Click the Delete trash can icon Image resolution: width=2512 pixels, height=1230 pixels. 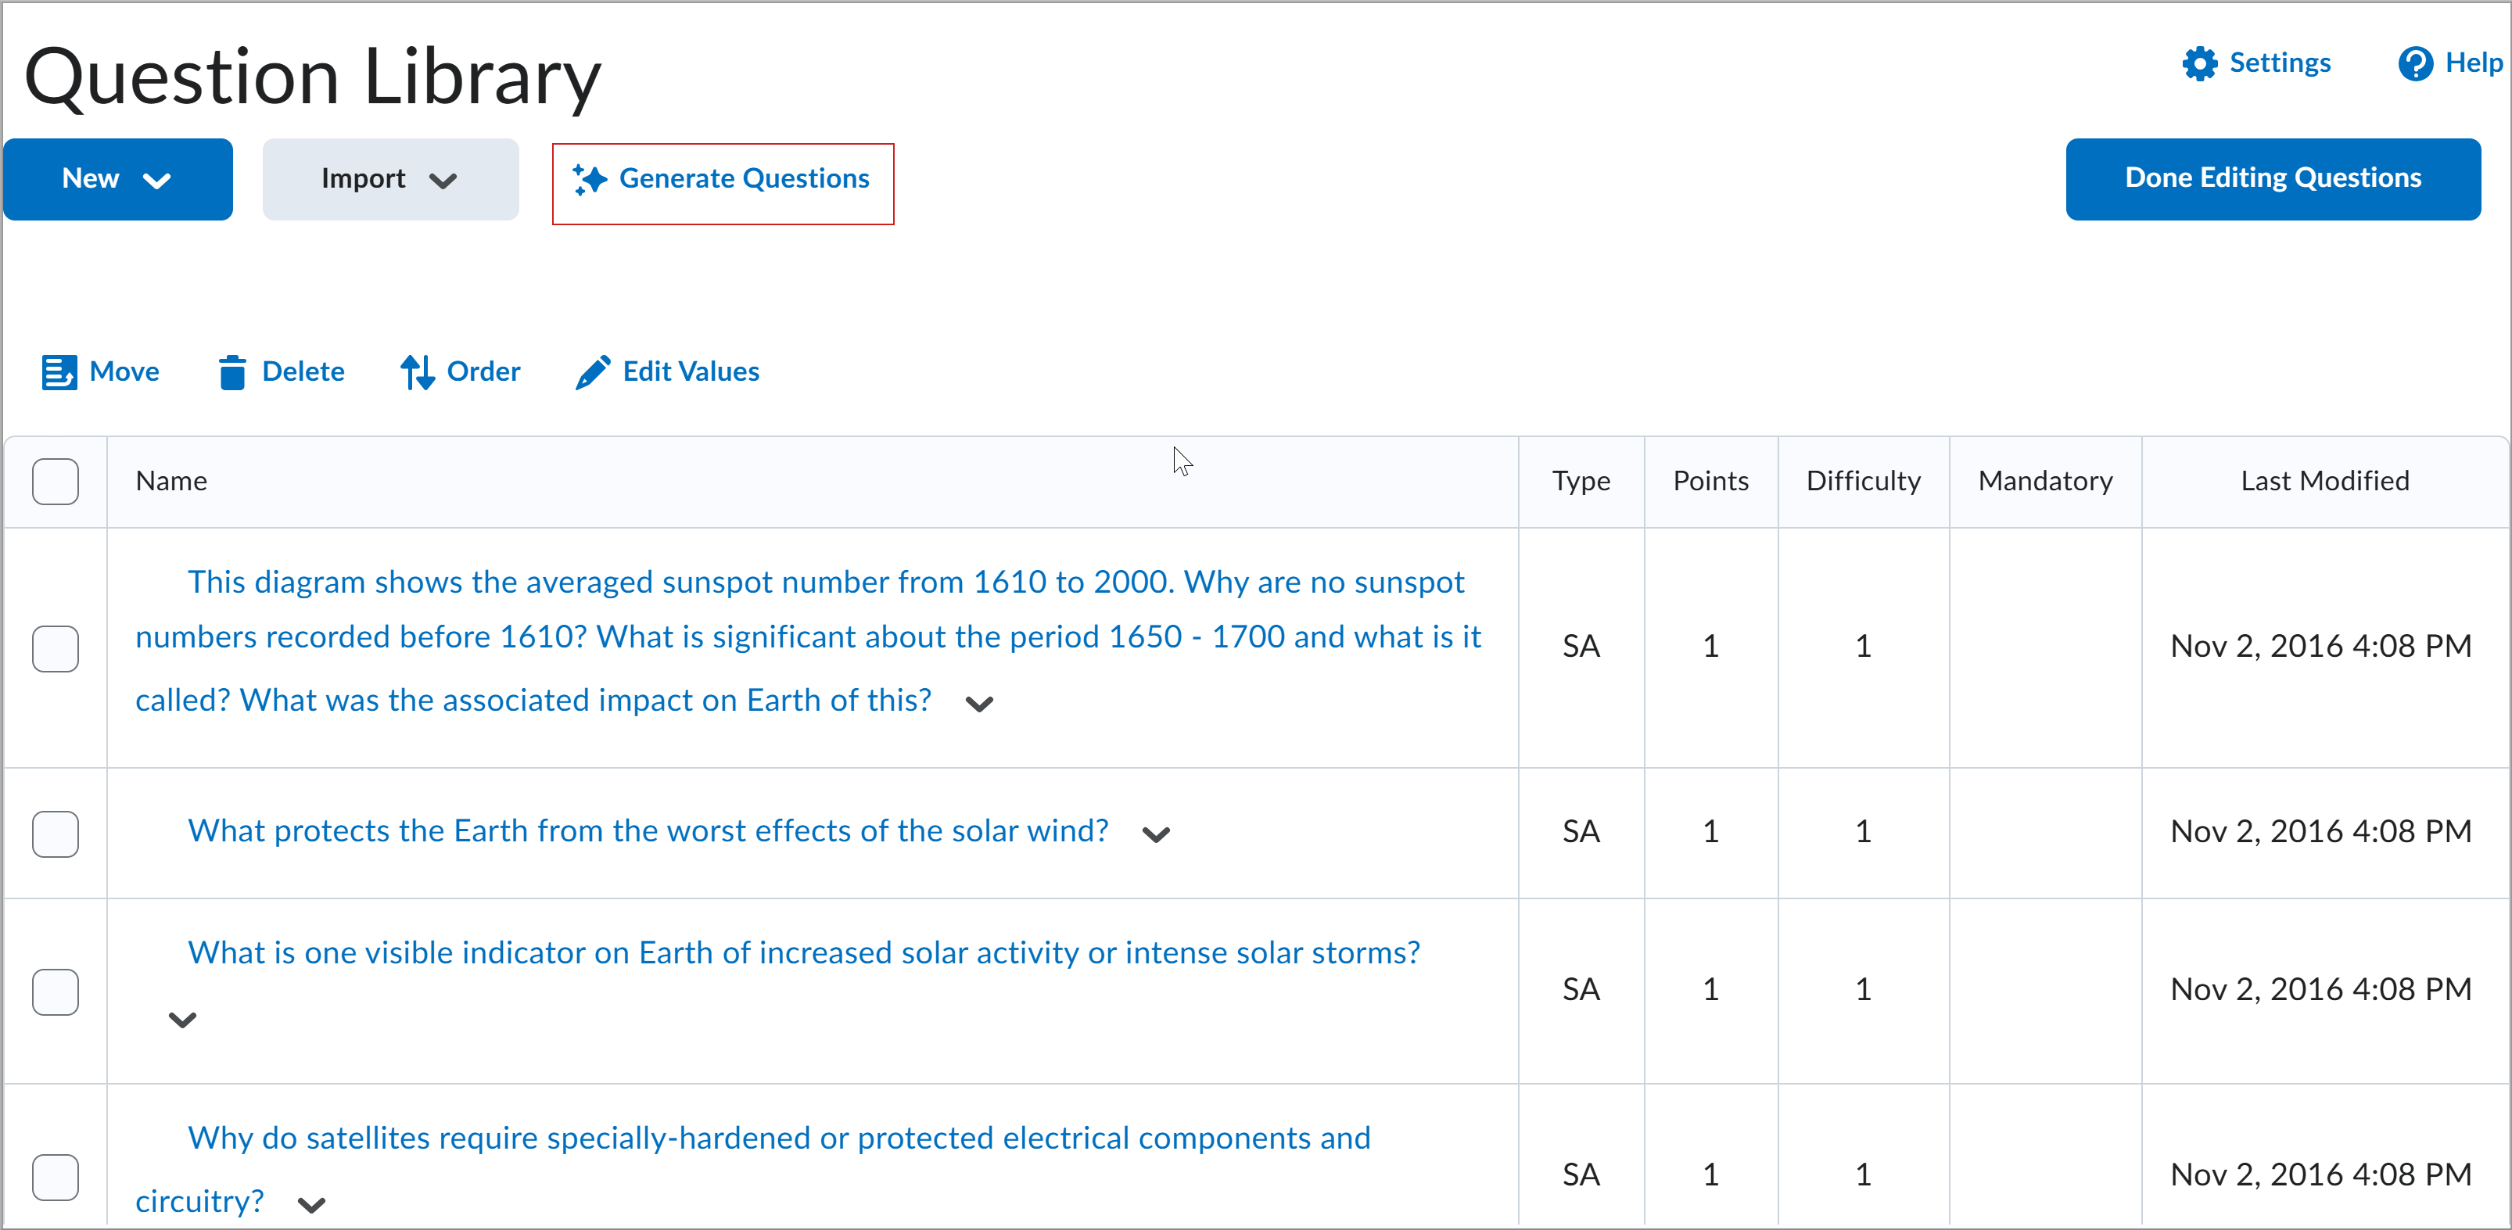(x=232, y=372)
